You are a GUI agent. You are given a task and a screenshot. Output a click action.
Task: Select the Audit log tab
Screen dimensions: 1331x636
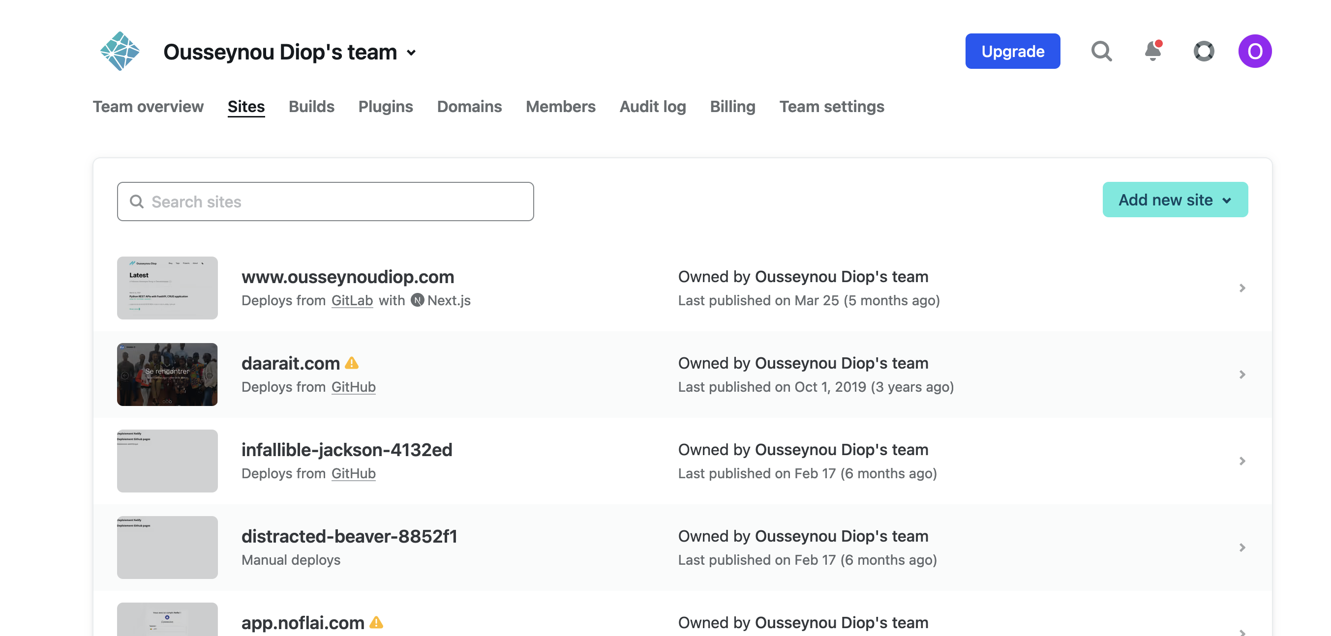pos(653,106)
